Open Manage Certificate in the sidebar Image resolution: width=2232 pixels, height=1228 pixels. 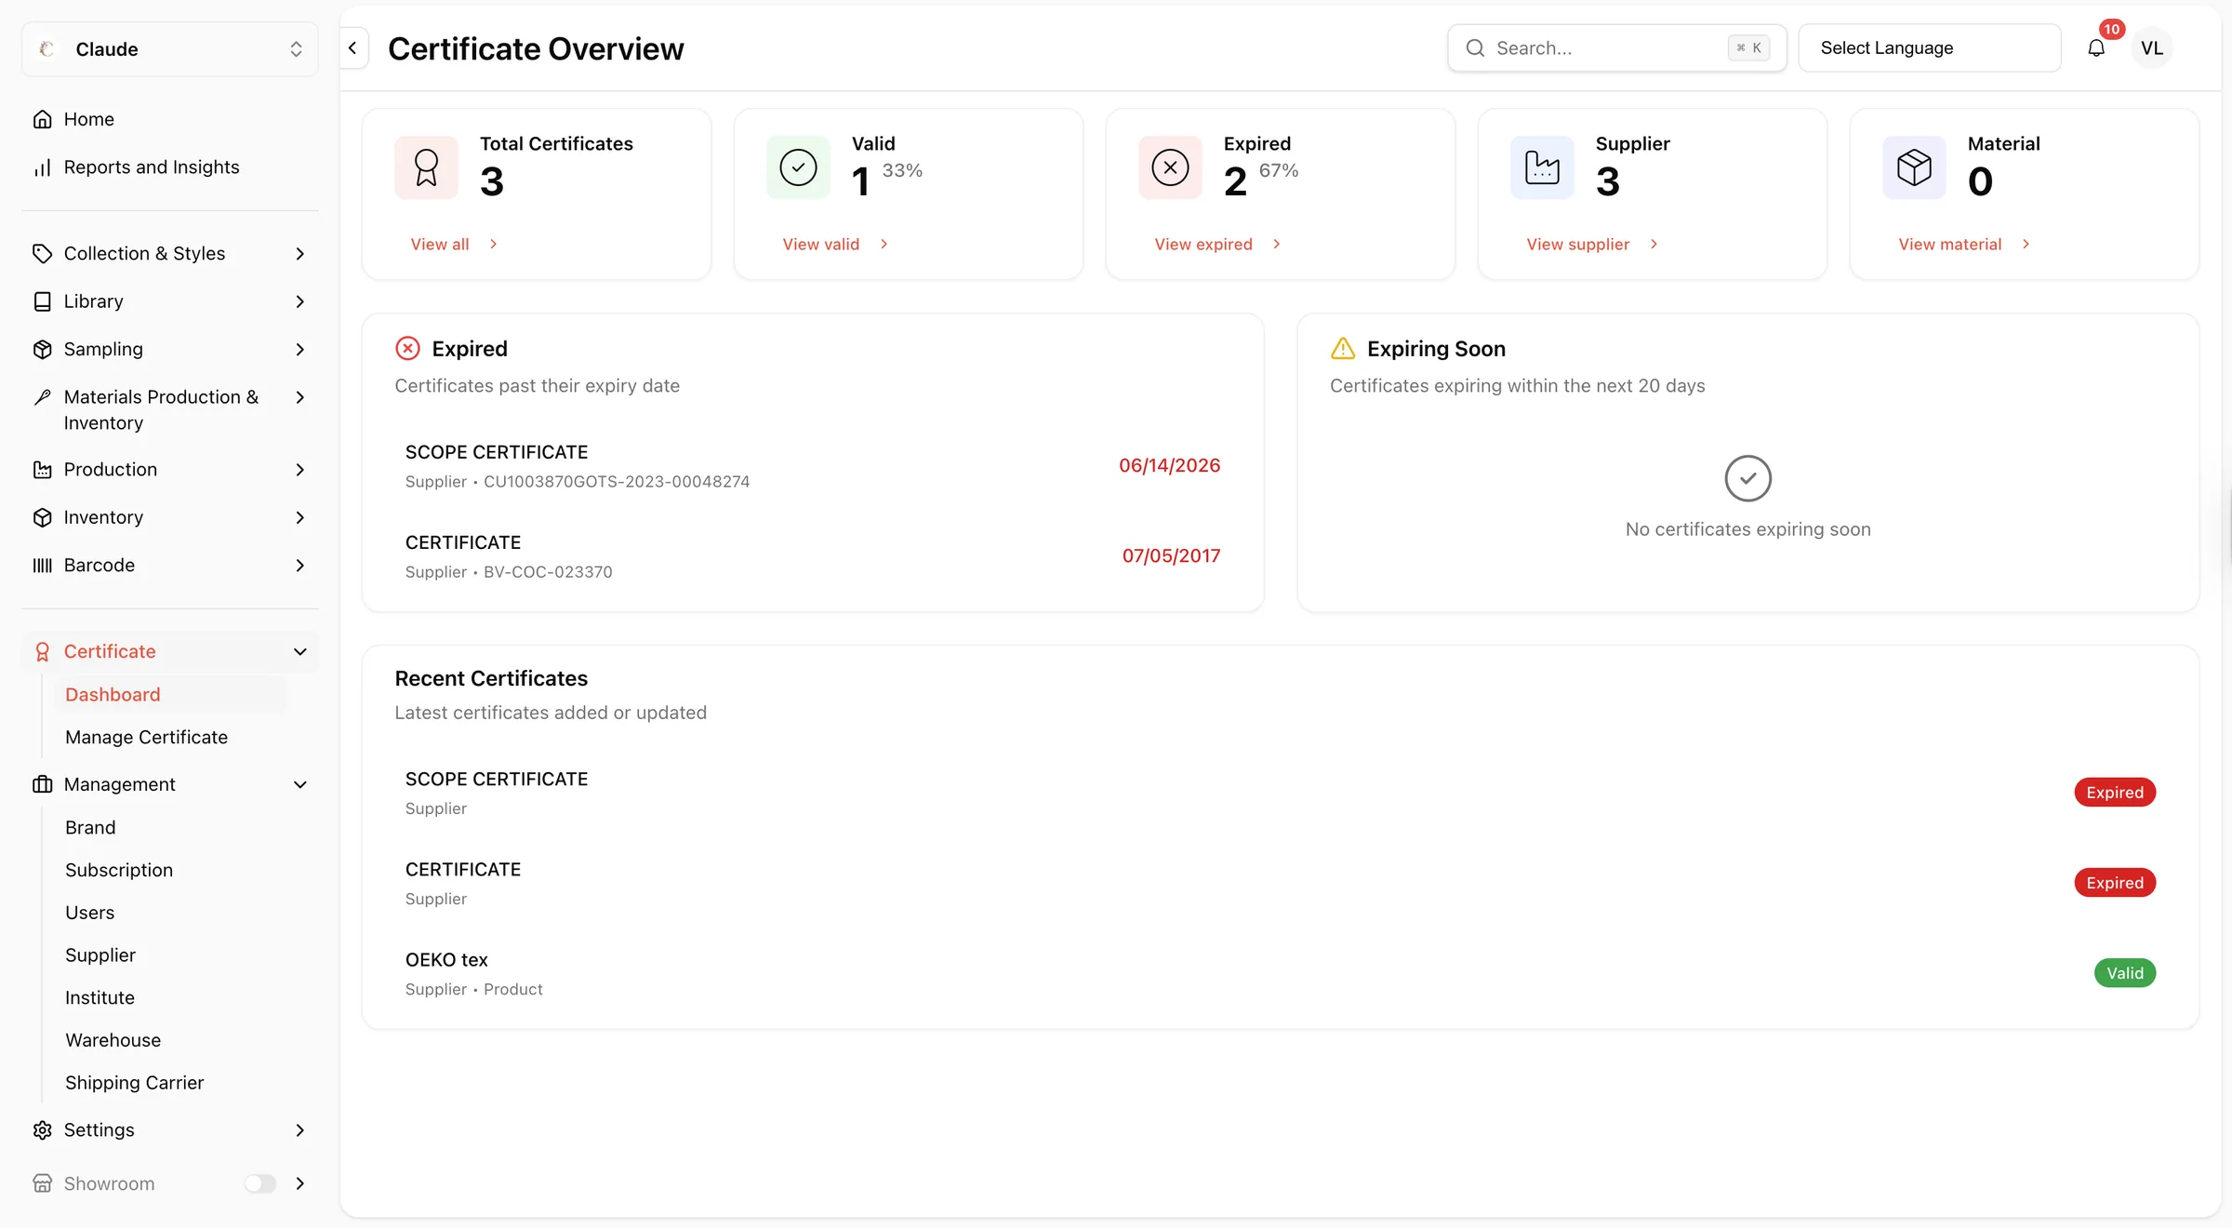(146, 738)
